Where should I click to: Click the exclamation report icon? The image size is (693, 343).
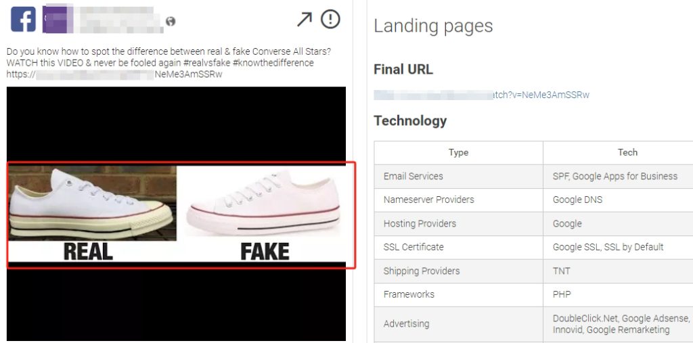tap(330, 19)
